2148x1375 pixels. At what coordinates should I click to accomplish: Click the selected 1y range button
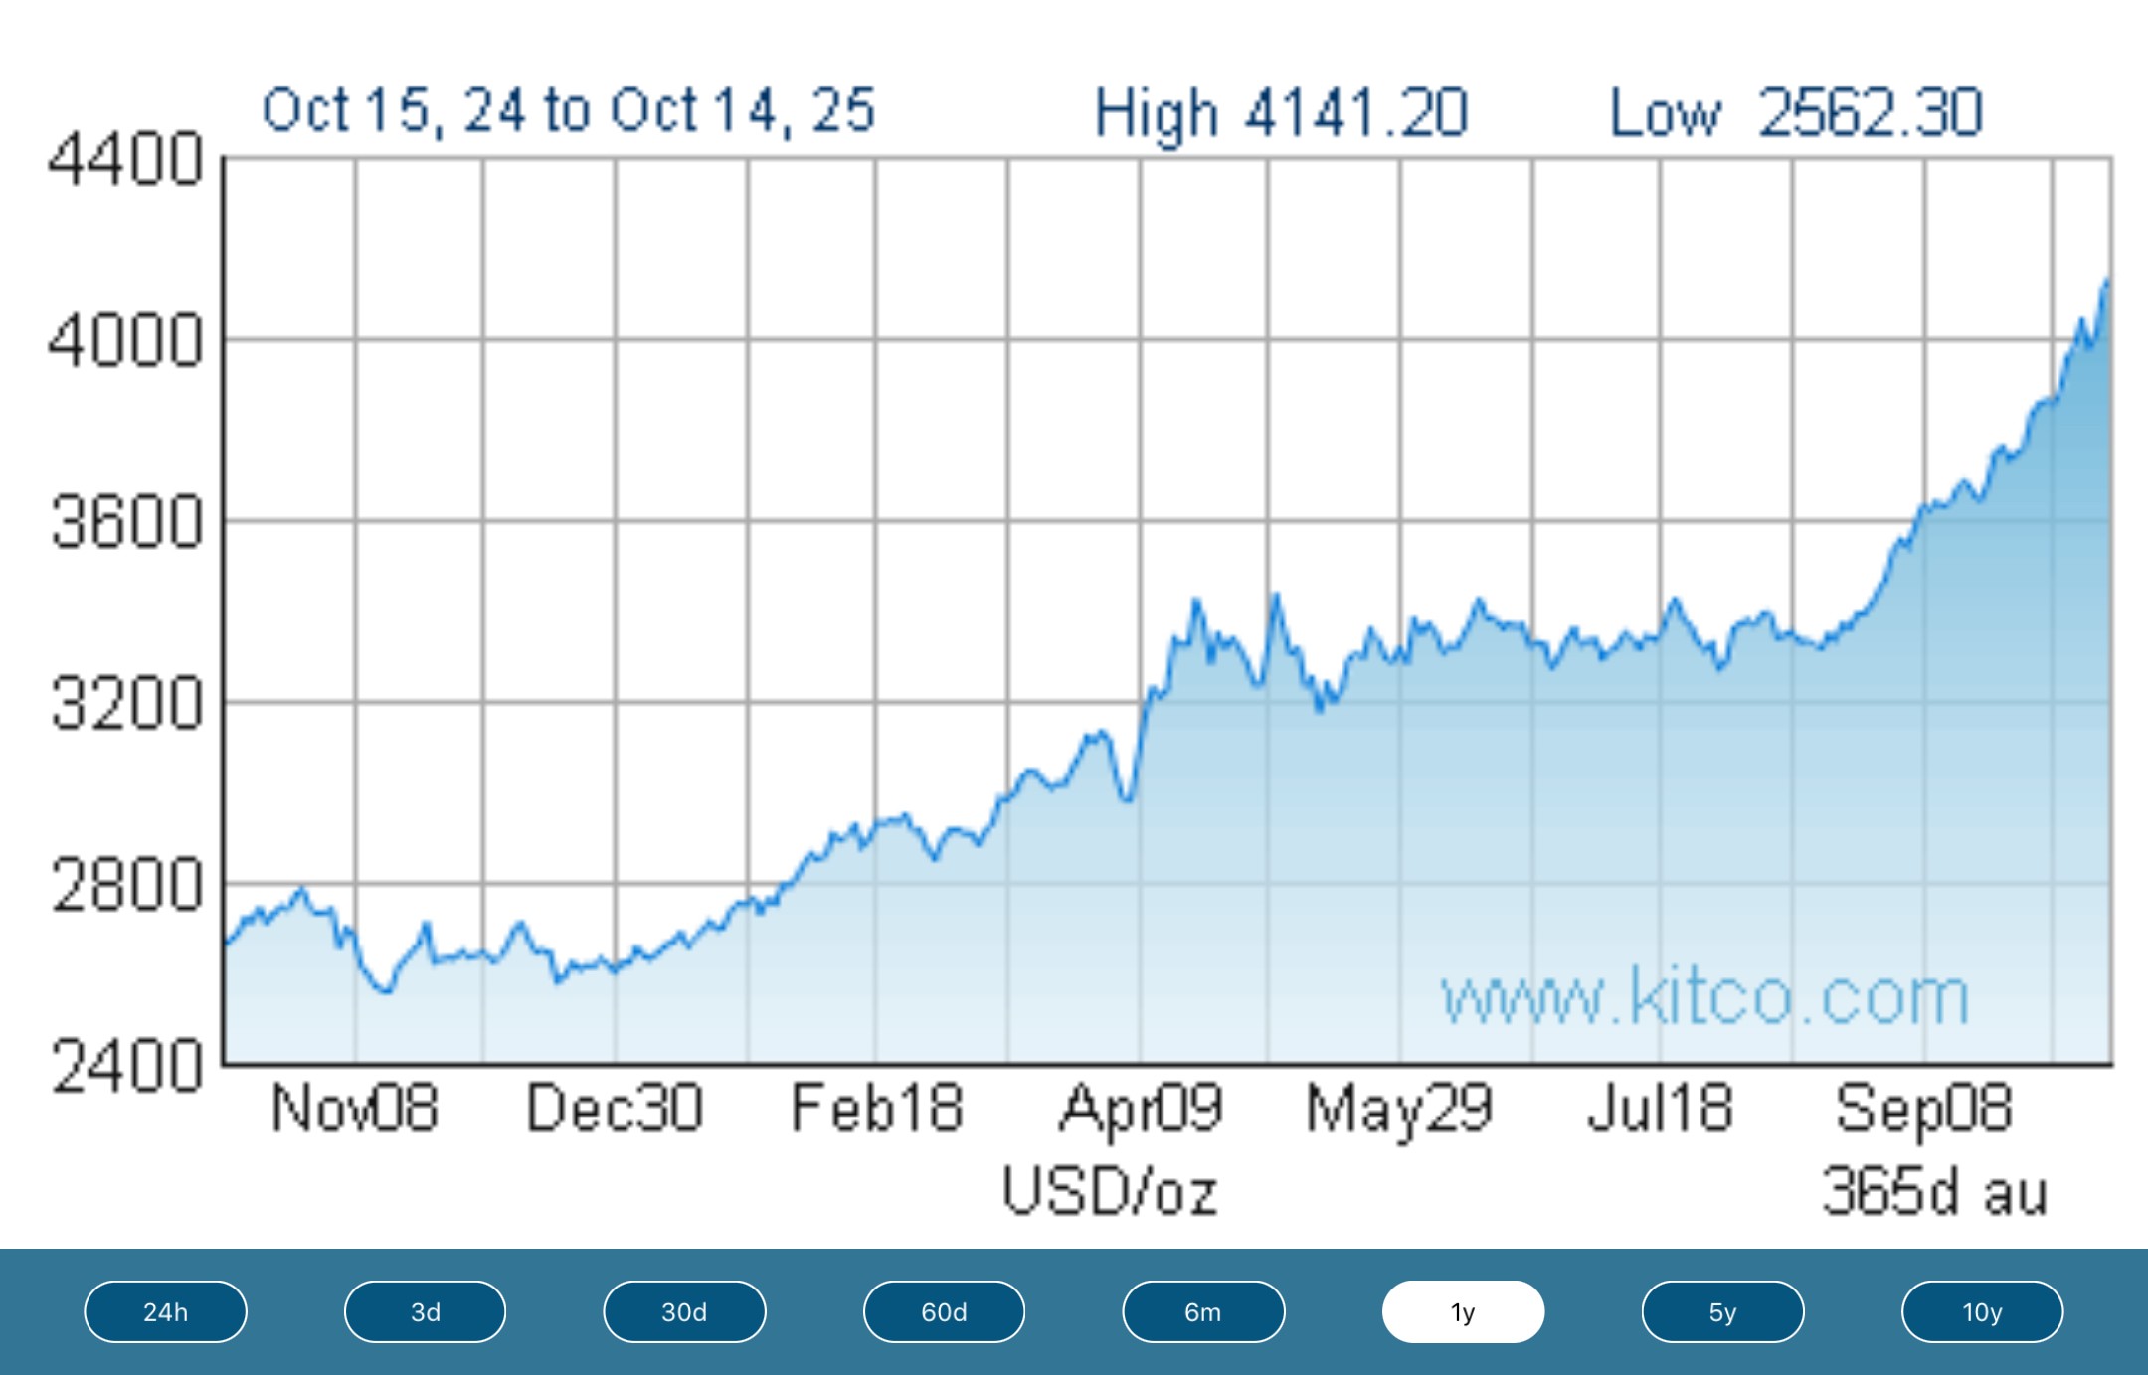click(x=1463, y=1311)
